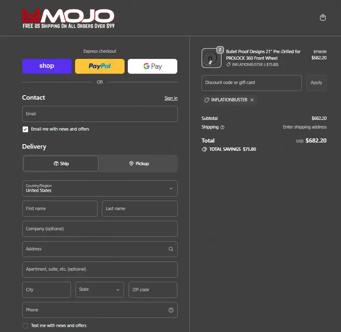
Task: Remove the INFLATIONBUSTER discount code
Action: pyautogui.click(x=252, y=100)
